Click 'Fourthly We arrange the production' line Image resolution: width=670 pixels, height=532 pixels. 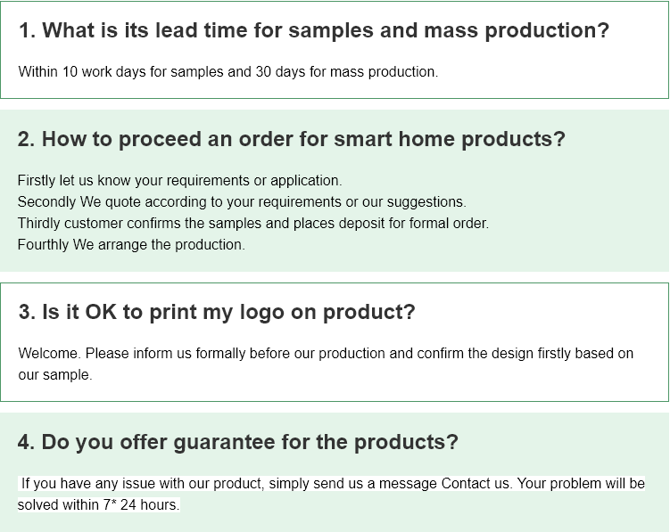click(131, 245)
